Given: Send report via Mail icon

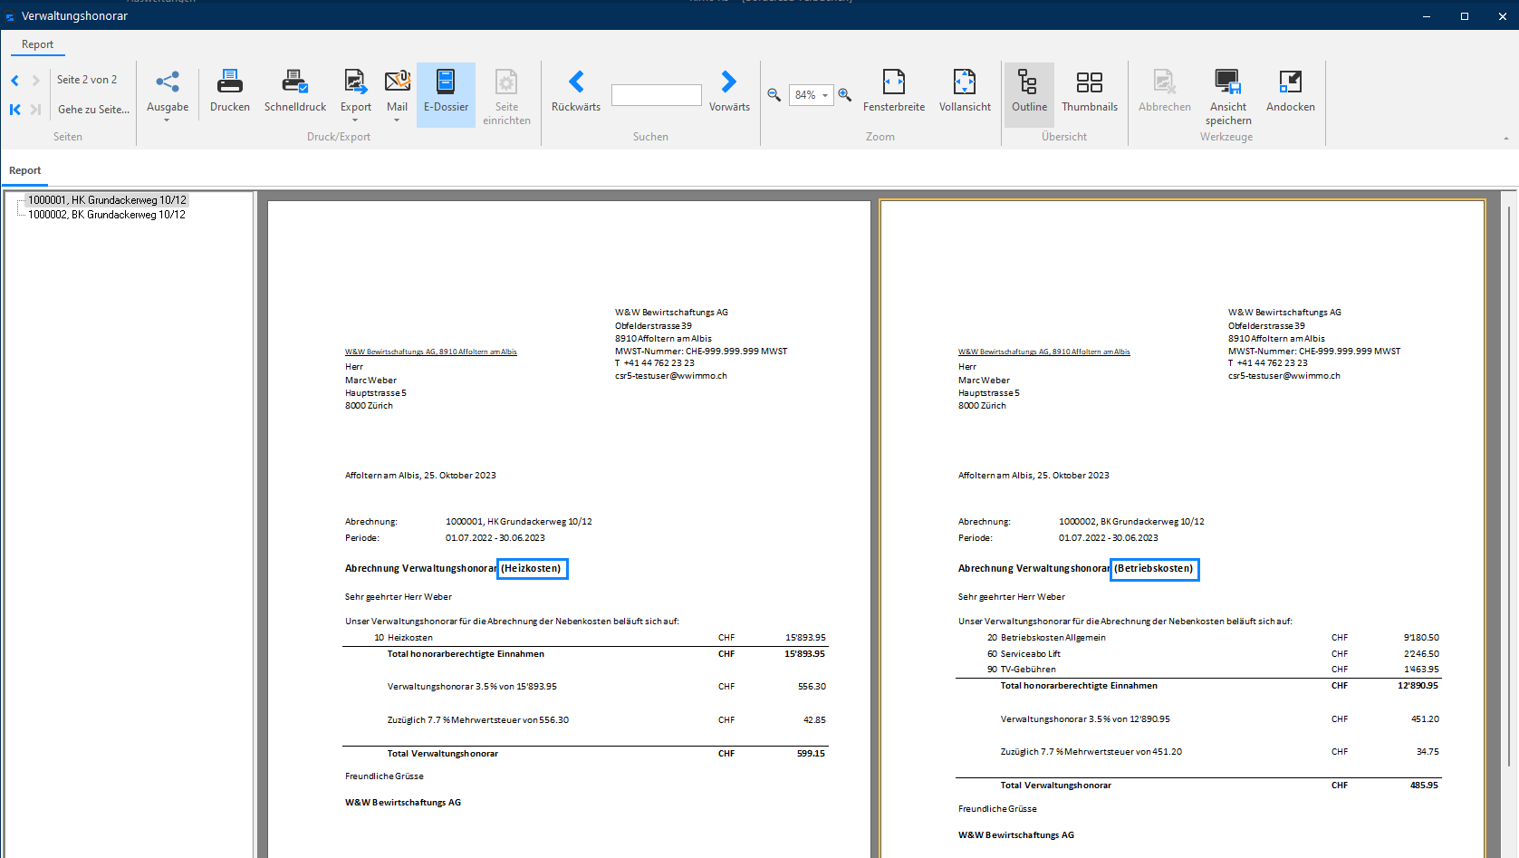Looking at the screenshot, I should 398,82.
